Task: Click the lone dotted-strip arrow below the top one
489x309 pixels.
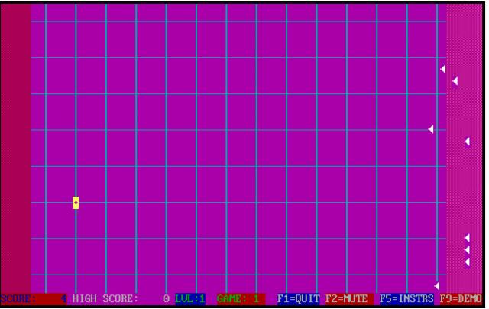Action: (467, 141)
